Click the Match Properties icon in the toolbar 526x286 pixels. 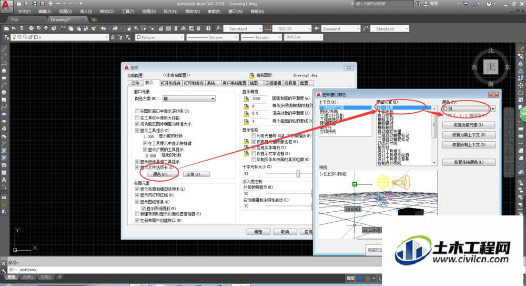[x=93, y=28]
